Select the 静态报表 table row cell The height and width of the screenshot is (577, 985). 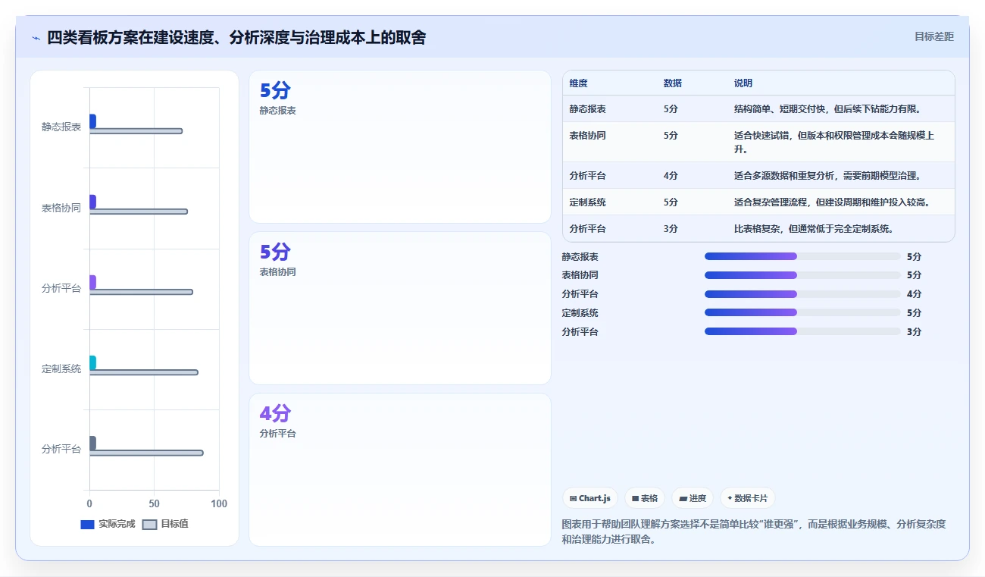pos(588,109)
